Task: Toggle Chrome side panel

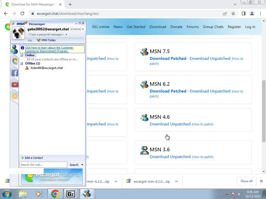Action: (x=244, y=13)
